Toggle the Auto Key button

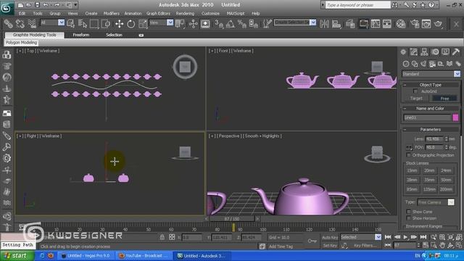point(330,237)
